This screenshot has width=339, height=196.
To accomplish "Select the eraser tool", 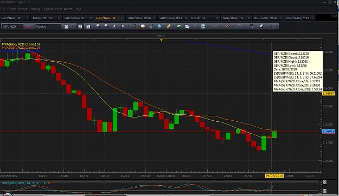I will 261,27.
